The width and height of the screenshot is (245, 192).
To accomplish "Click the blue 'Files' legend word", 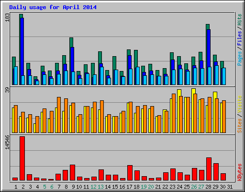I will [x=240, y=38].
